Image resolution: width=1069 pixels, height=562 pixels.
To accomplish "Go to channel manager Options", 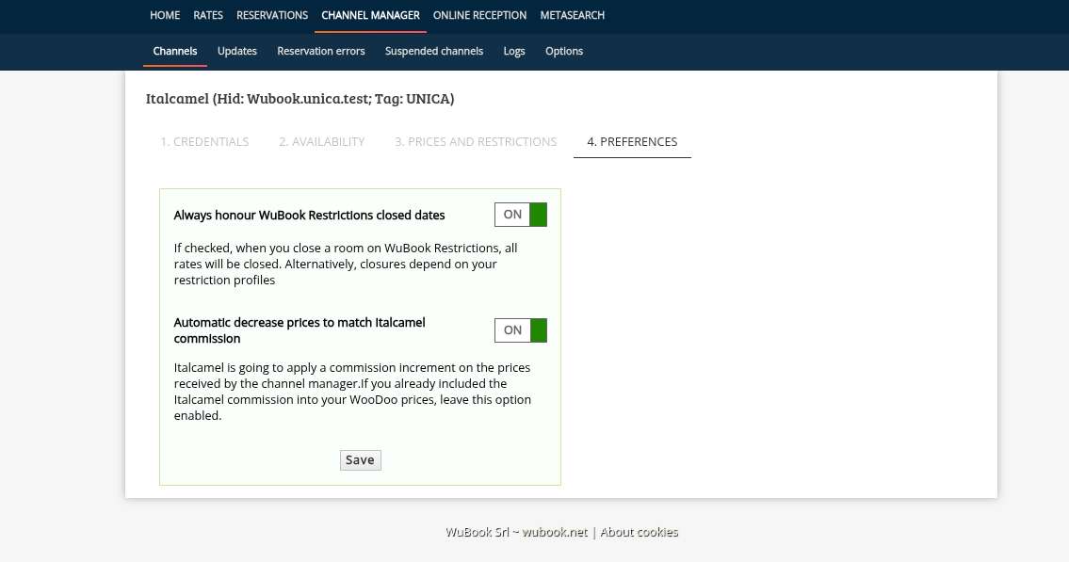I will coord(564,51).
